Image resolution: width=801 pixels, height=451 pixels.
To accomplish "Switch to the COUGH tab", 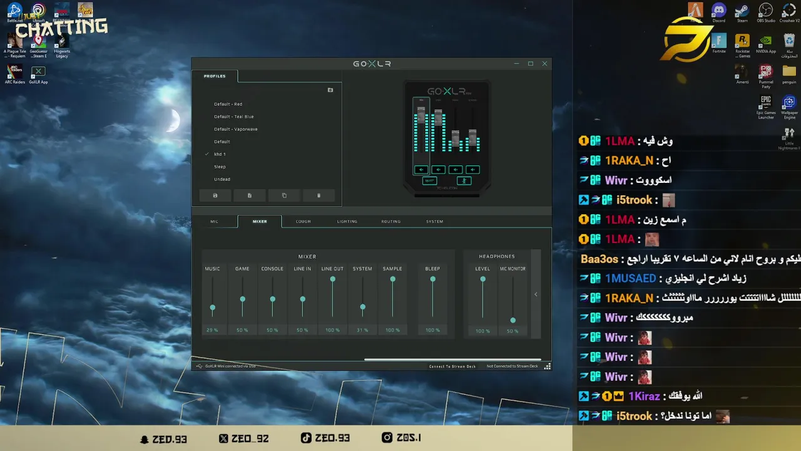I will point(303,221).
